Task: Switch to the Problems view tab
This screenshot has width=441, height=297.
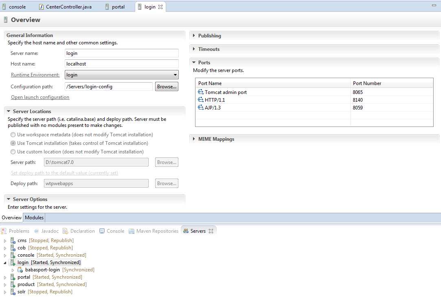Action: 15,231
